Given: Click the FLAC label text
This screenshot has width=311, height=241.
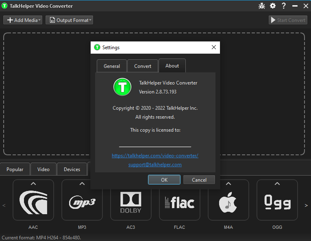Looking at the screenshot, I should (x=180, y=227).
